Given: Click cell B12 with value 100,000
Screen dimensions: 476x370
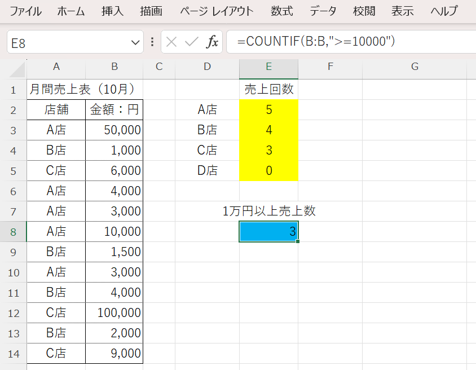Looking at the screenshot, I should (x=114, y=313).
